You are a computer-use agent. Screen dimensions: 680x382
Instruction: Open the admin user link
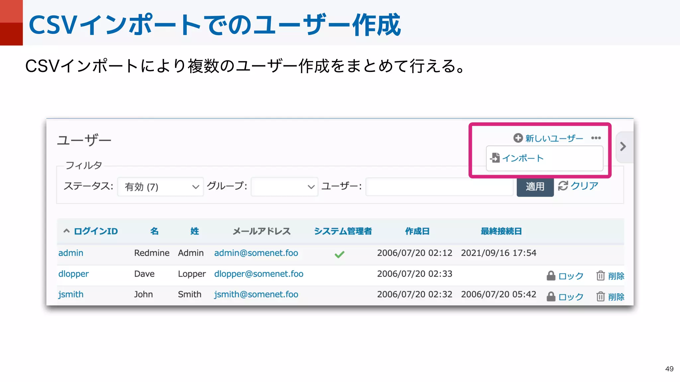point(71,253)
